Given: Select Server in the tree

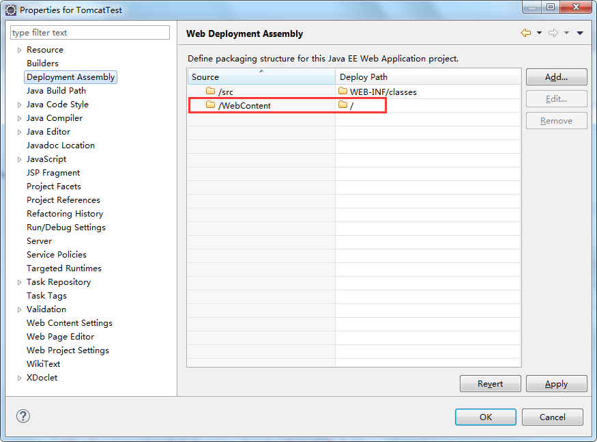Looking at the screenshot, I should pyautogui.click(x=39, y=241).
